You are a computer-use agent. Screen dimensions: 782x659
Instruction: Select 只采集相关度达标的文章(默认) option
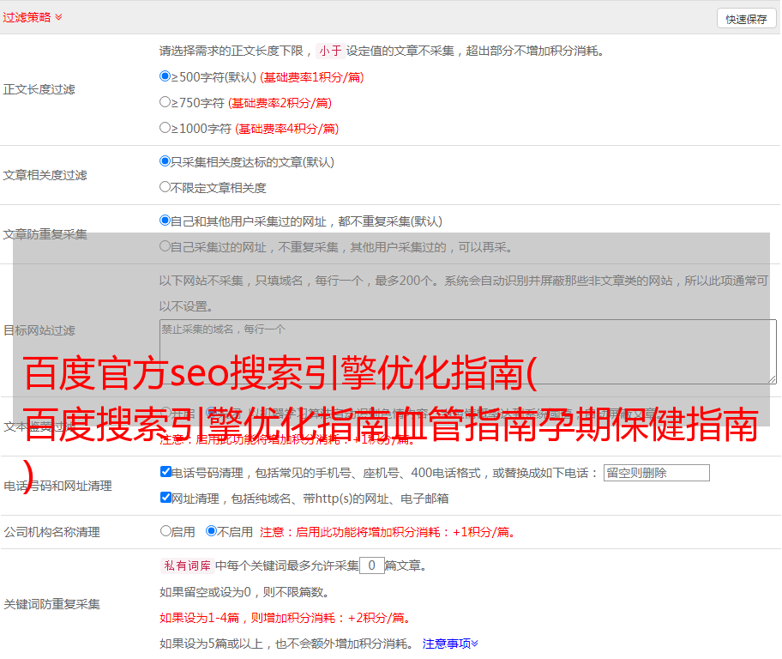(x=165, y=160)
